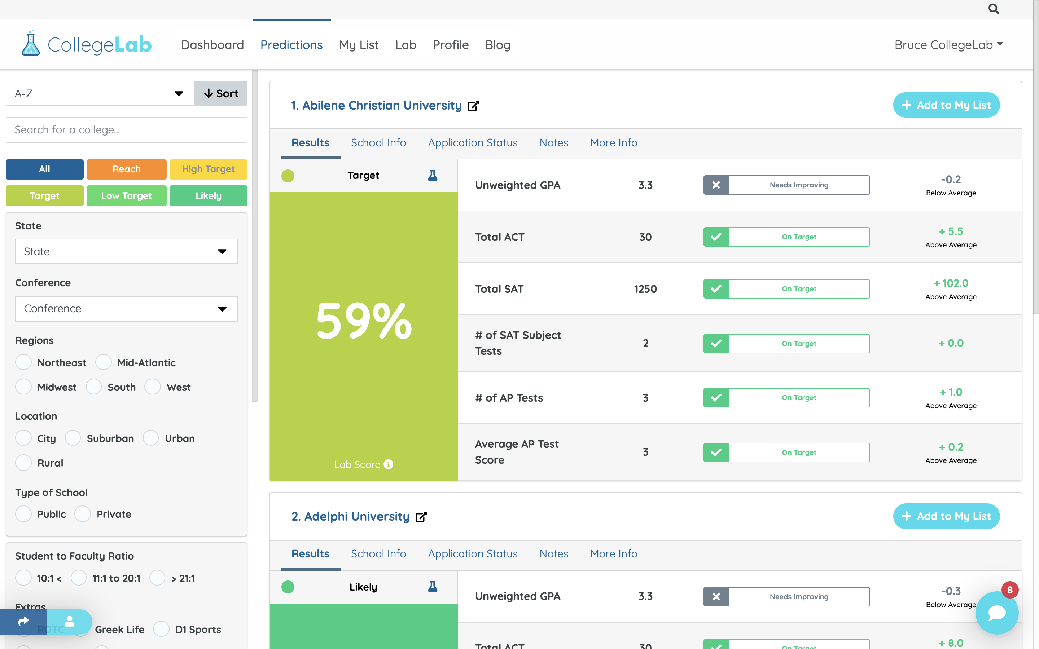
Task: Click Lab Score info icon
Action: (x=389, y=464)
